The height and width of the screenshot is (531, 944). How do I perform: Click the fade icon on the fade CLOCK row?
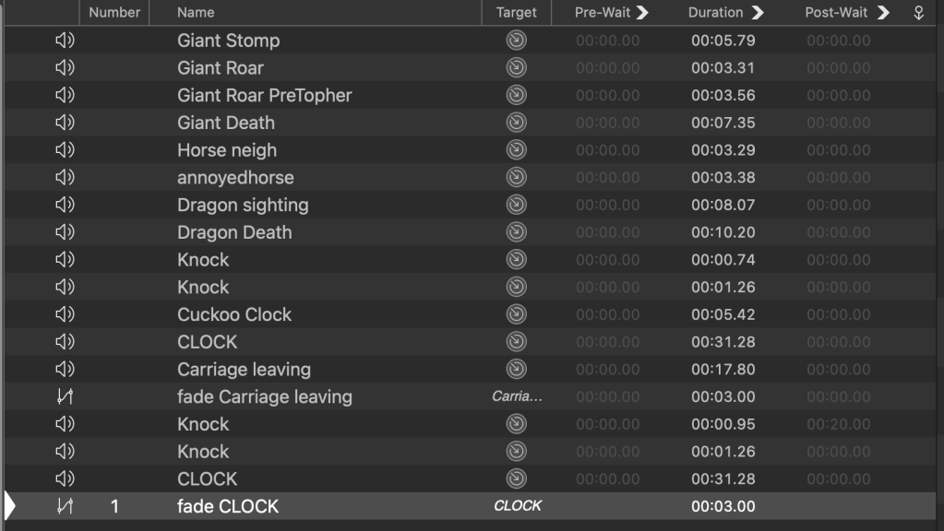pyautogui.click(x=65, y=506)
